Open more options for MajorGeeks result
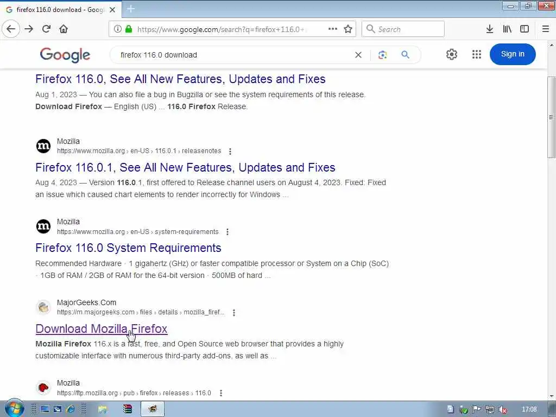556x417 pixels. click(x=233, y=313)
